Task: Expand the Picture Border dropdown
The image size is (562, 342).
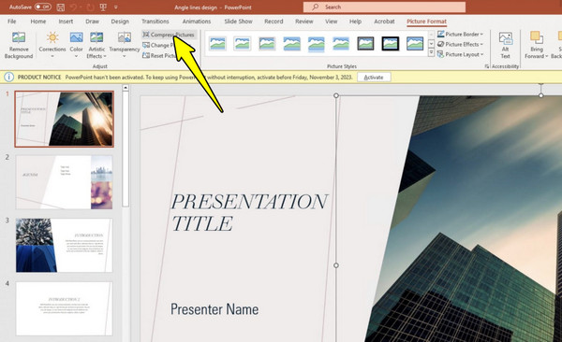Action: [460, 34]
